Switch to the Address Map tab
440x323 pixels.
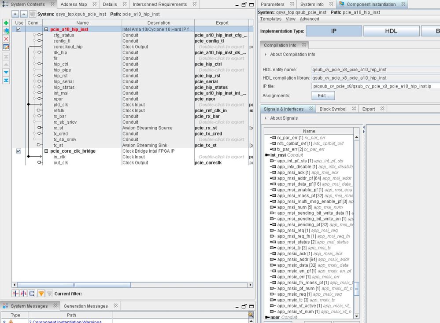(x=74, y=4)
